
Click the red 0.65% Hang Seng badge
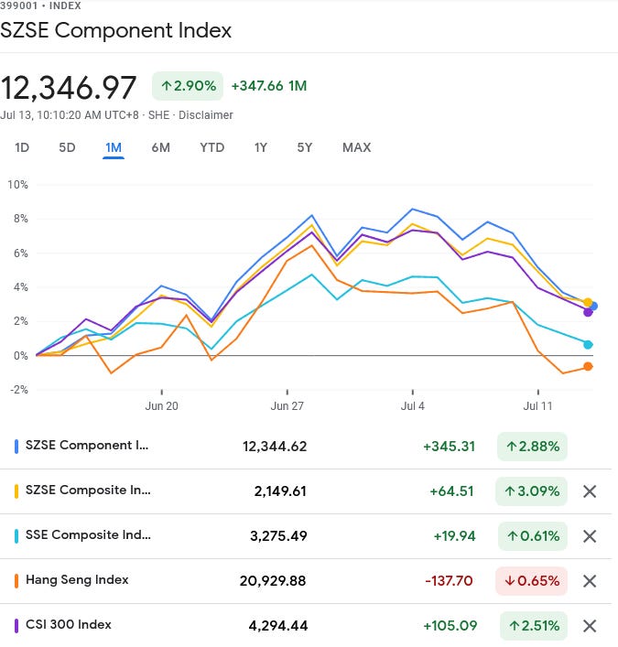[x=532, y=581]
